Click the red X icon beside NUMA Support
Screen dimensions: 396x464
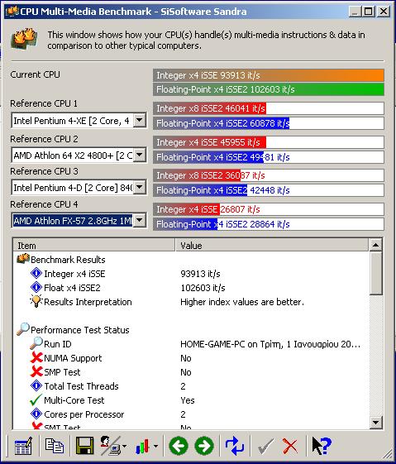click(x=36, y=358)
